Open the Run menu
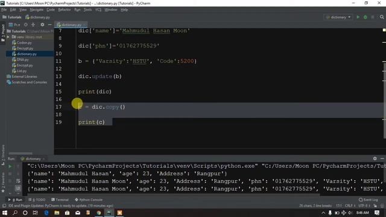Image resolution: width=386 pixels, height=217 pixels. 77,10
